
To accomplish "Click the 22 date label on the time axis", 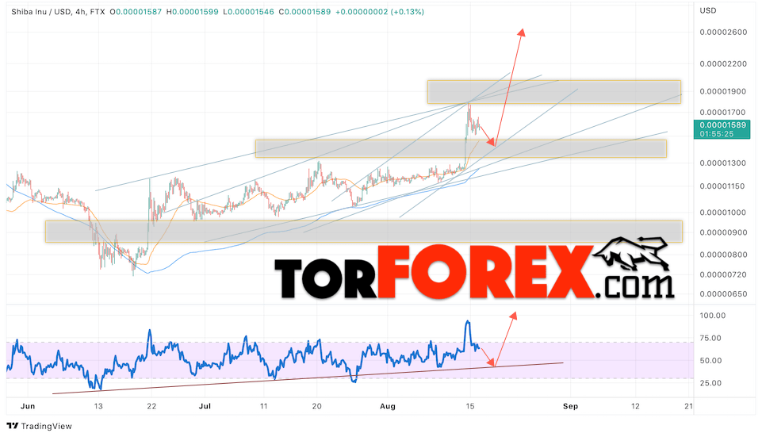I will 151,406.
